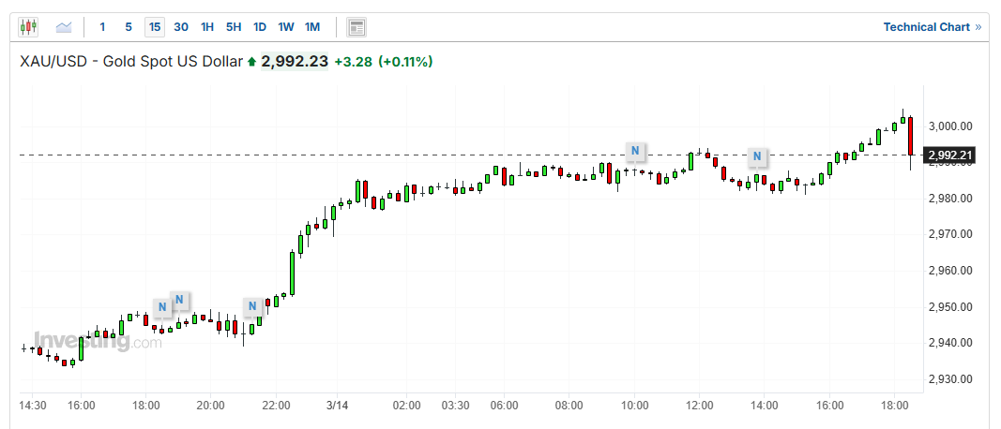Viewport: 1001px width, 429px height.
Task: Switch to 1H timeframe
Action: tap(206, 27)
